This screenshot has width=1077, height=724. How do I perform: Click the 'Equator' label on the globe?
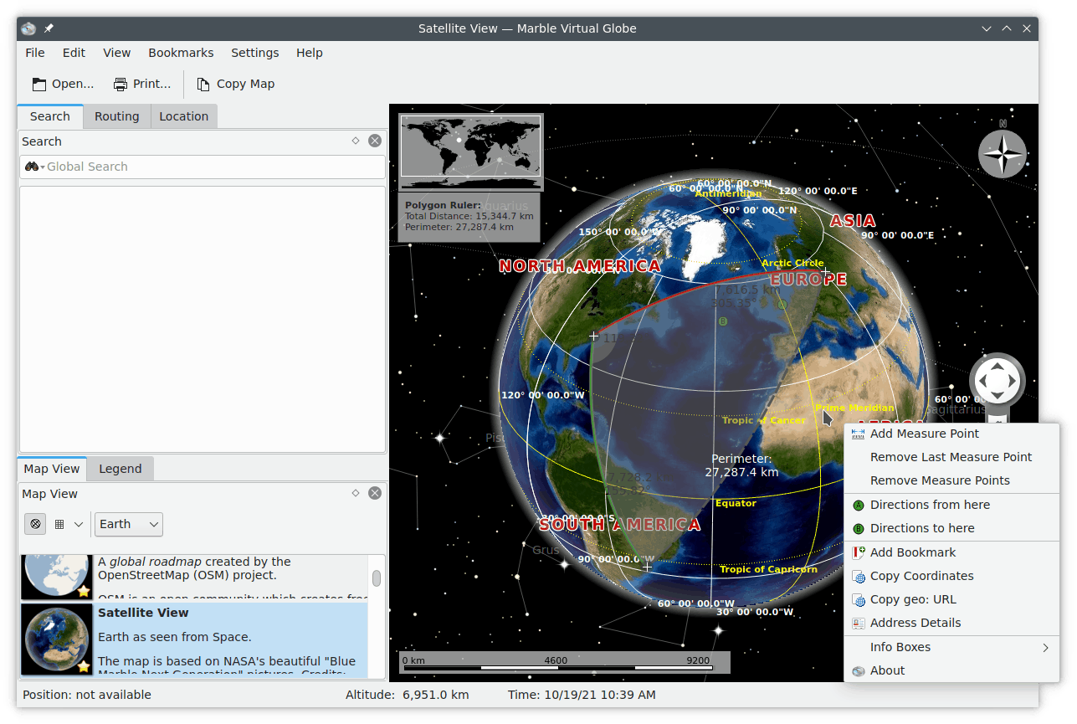pyautogui.click(x=736, y=503)
